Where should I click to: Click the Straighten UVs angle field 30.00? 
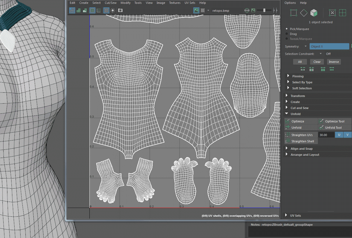click(x=327, y=135)
